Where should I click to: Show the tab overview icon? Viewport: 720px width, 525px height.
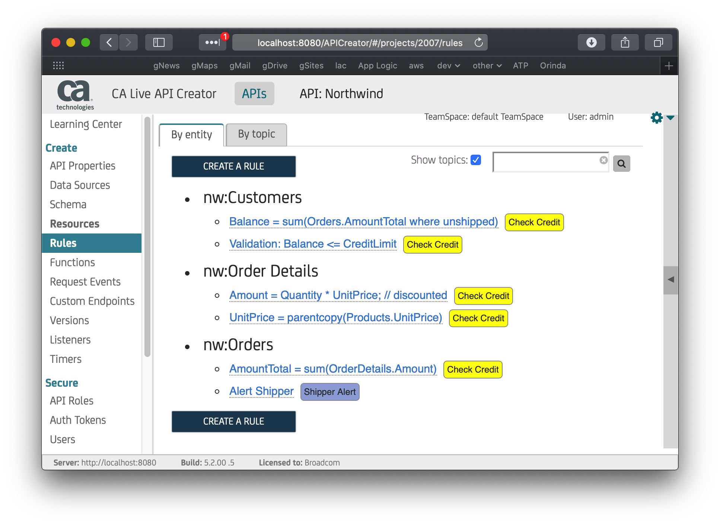[658, 43]
